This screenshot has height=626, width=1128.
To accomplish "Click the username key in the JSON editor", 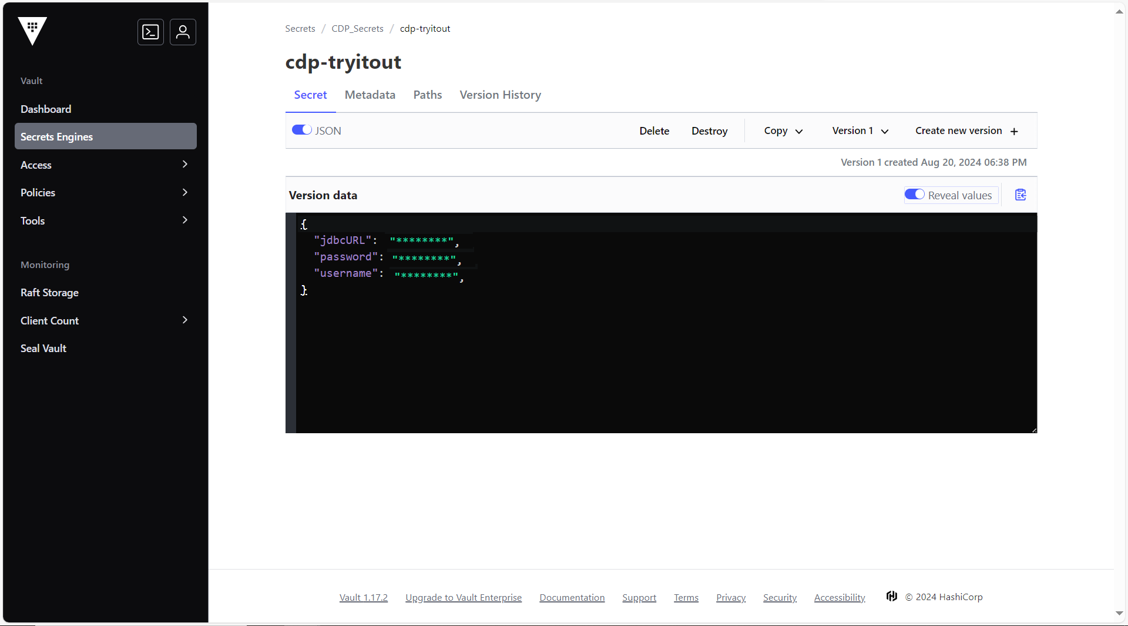I will pyautogui.click(x=345, y=273).
